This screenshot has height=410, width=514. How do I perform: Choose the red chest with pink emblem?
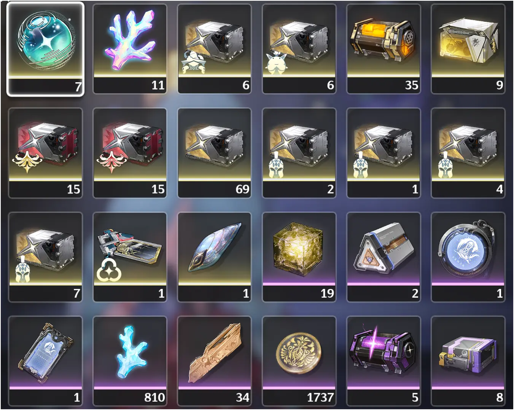130,153
